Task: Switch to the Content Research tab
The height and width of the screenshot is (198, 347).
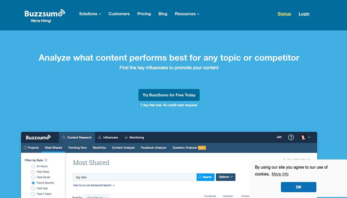Action: click(x=77, y=137)
